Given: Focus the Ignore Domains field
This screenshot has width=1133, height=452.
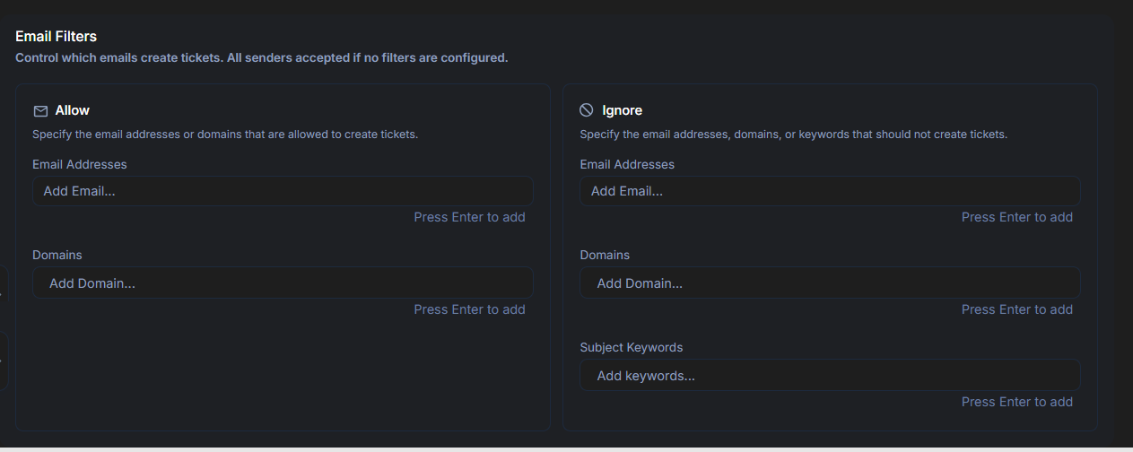Looking at the screenshot, I should [830, 282].
